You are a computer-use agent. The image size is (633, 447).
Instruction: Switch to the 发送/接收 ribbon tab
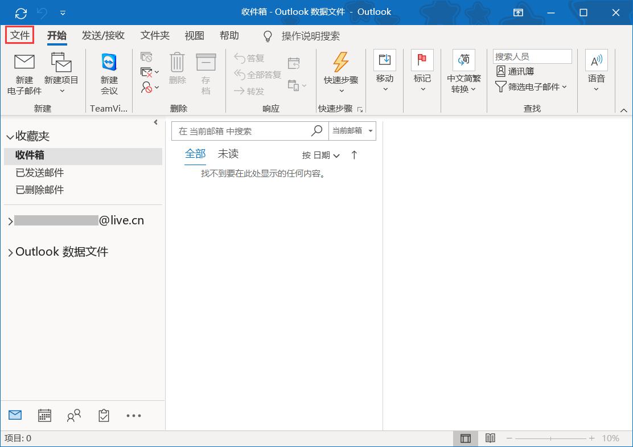[x=103, y=35]
